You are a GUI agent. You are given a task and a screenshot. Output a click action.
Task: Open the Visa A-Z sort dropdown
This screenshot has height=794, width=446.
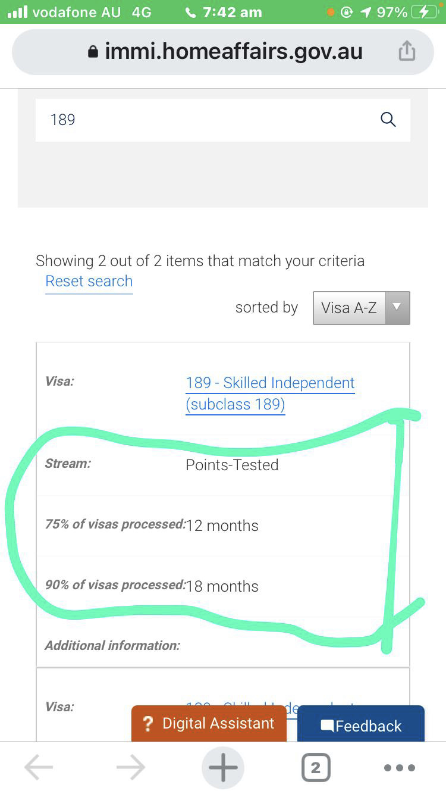(x=362, y=308)
